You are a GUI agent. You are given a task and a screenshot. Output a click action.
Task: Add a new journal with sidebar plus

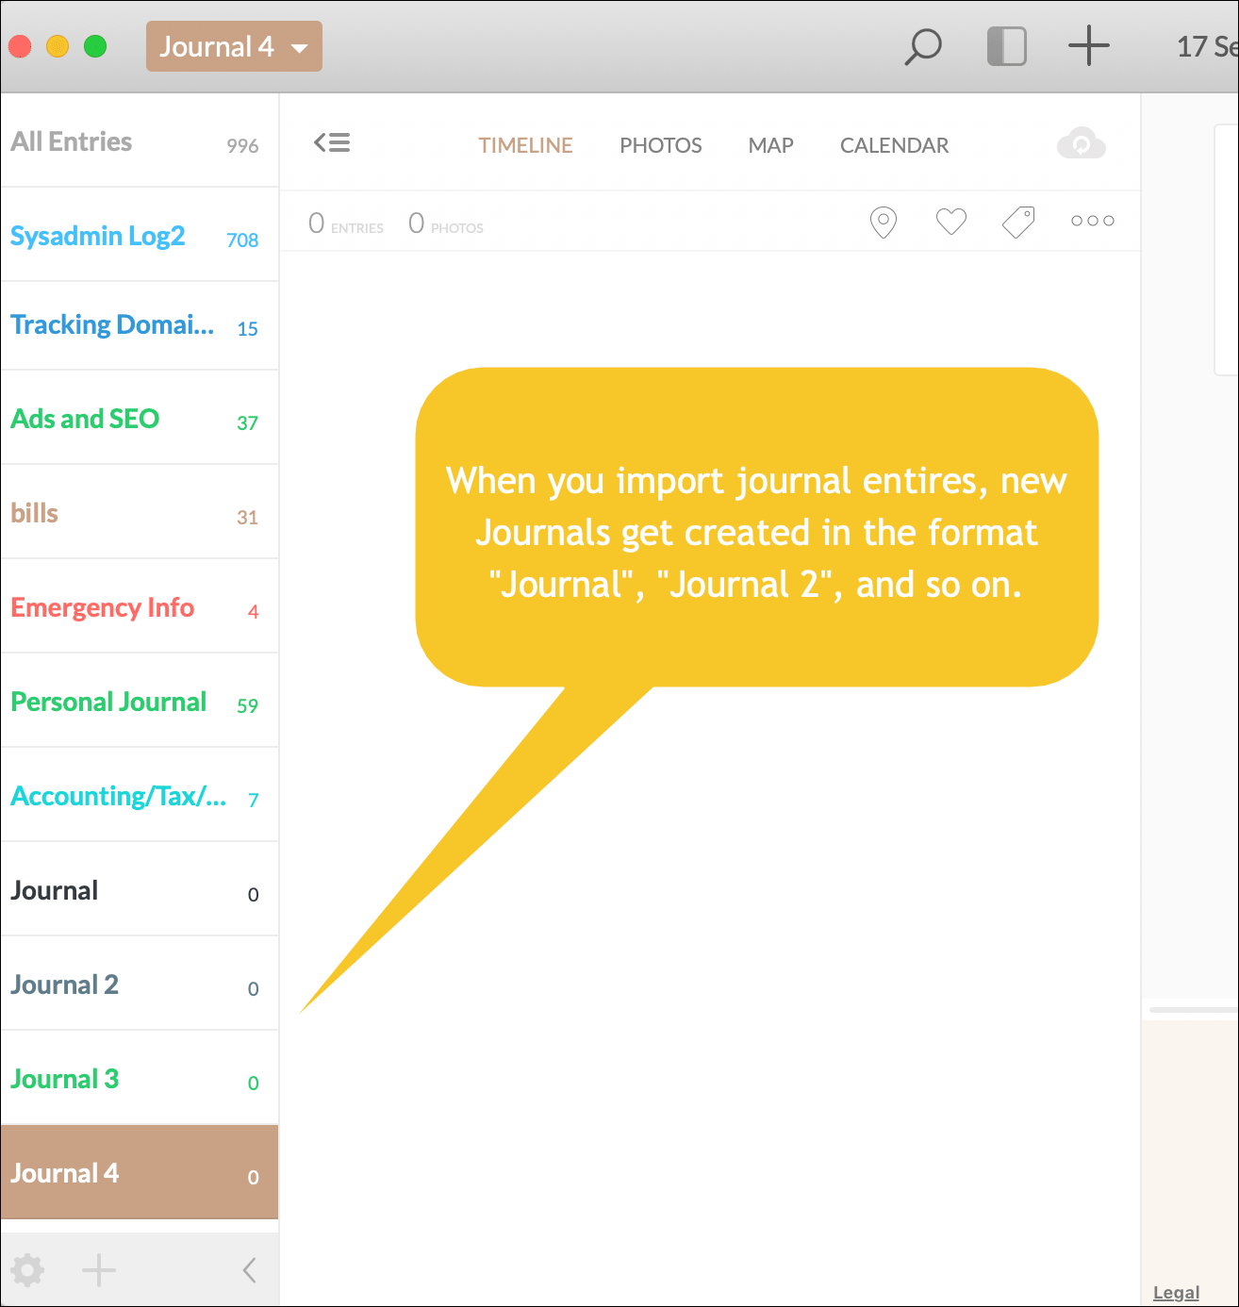(x=99, y=1270)
